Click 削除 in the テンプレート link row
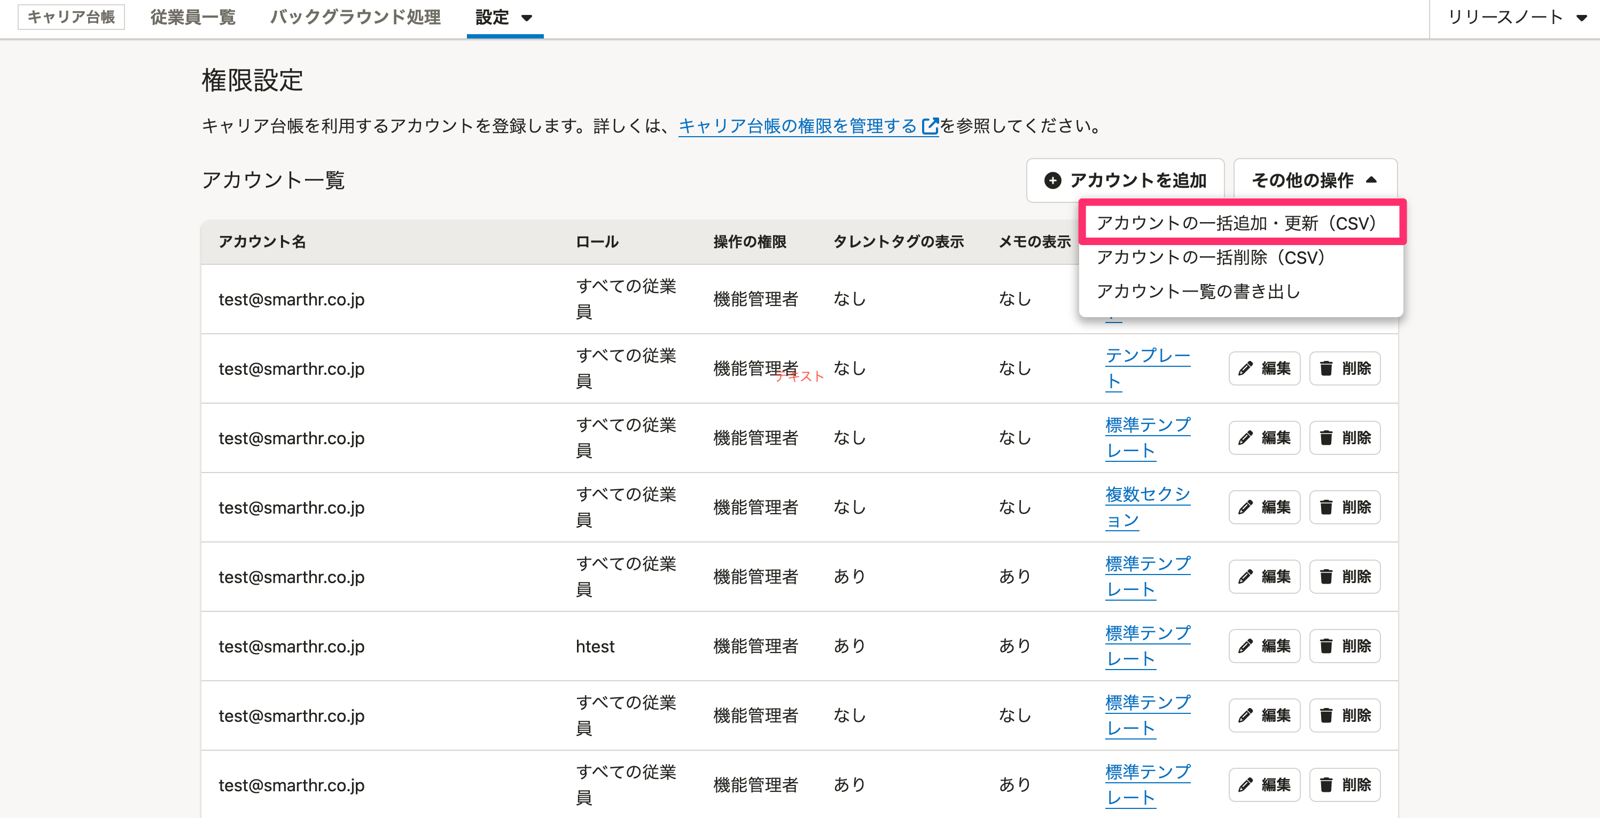The width and height of the screenshot is (1600, 818). 1345,368
